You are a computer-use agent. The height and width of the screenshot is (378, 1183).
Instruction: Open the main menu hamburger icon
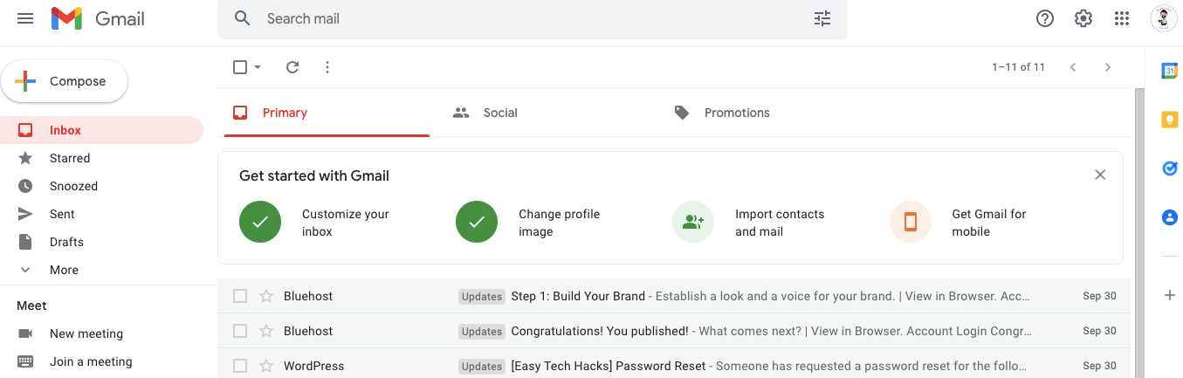coord(25,18)
